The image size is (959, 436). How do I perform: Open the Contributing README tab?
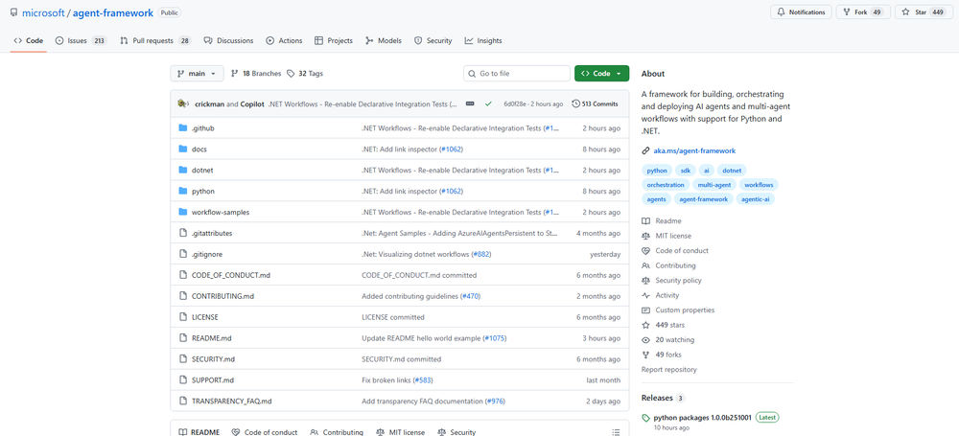[x=337, y=432]
